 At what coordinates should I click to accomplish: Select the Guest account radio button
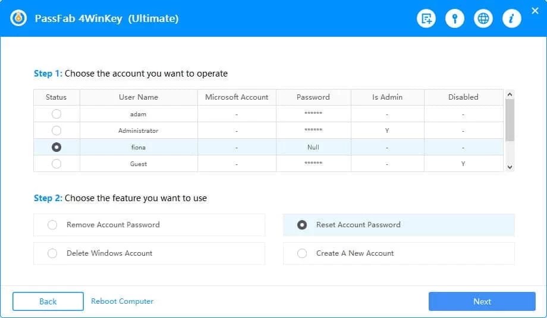click(56, 164)
